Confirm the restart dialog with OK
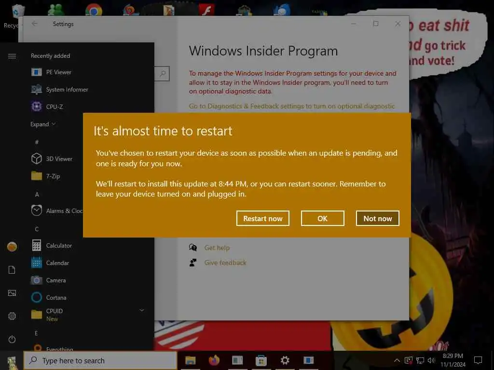 click(322, 218)
